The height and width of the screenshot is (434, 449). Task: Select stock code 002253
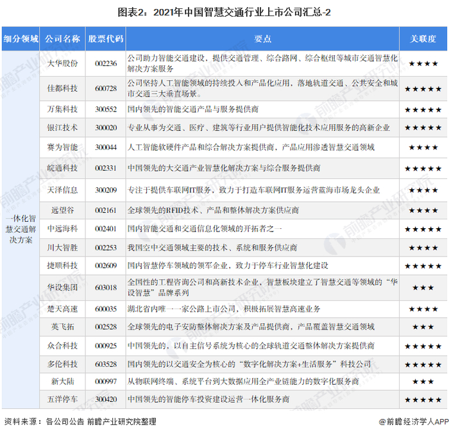[x=106, y=247]
